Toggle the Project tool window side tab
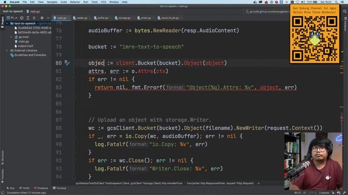 click(2, 23)
